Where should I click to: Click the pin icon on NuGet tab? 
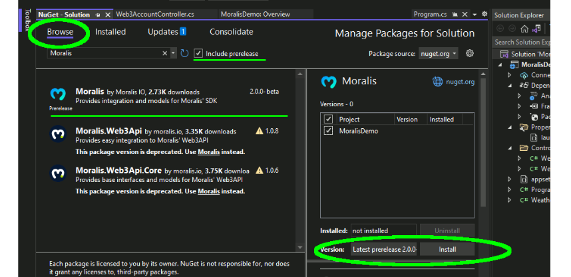tap(98, 15)
